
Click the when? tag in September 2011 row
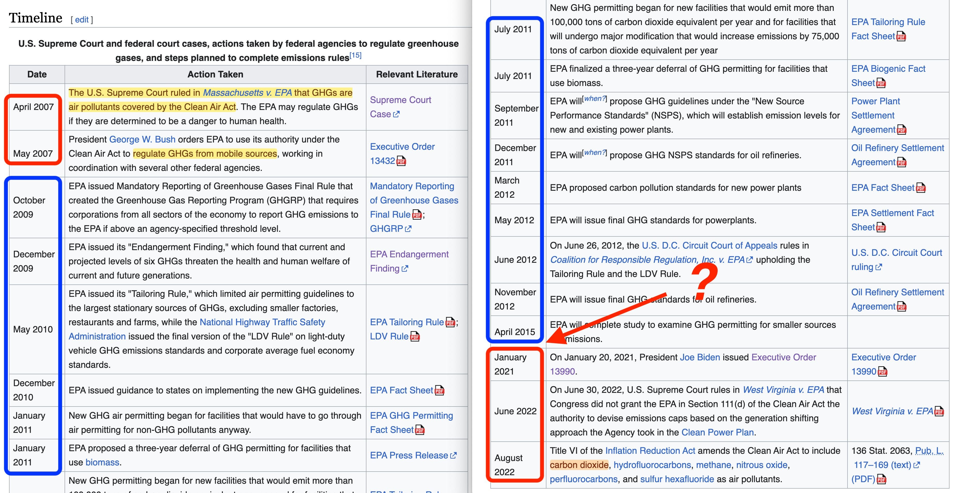tap(595, 99)
